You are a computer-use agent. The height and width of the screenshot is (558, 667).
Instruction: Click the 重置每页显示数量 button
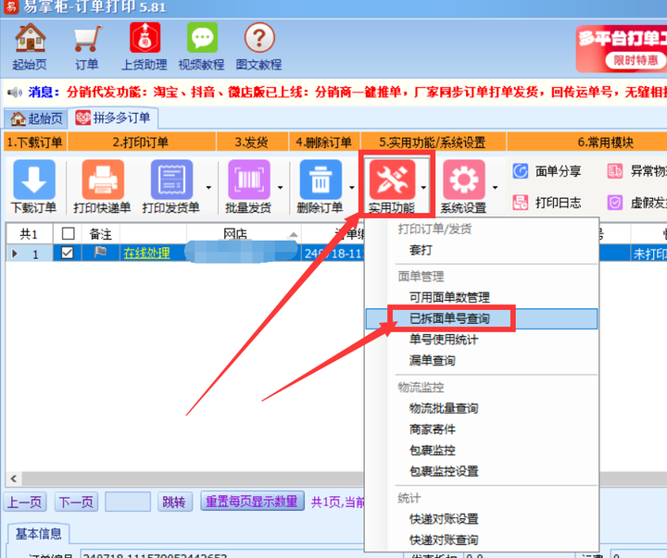[x=252, y=502]
